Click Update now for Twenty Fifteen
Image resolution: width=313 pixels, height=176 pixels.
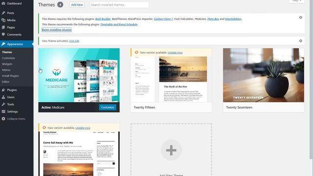point(175,53)
